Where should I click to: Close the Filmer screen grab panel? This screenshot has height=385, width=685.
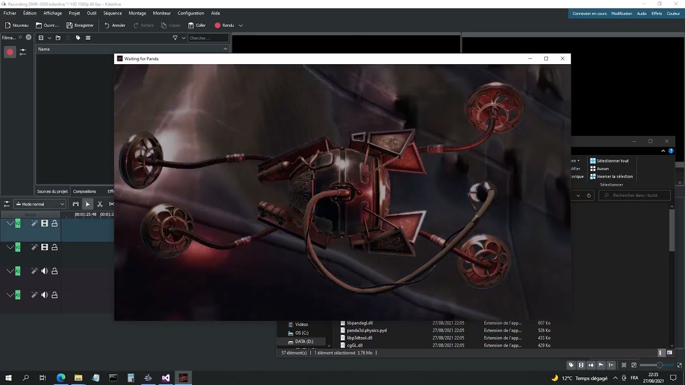(x=28, y=37)
